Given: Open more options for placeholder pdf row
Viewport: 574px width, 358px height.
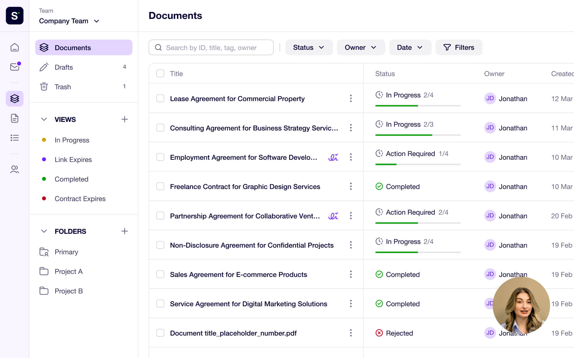Looking at the screenshot, I should click(x=351, y=333).
